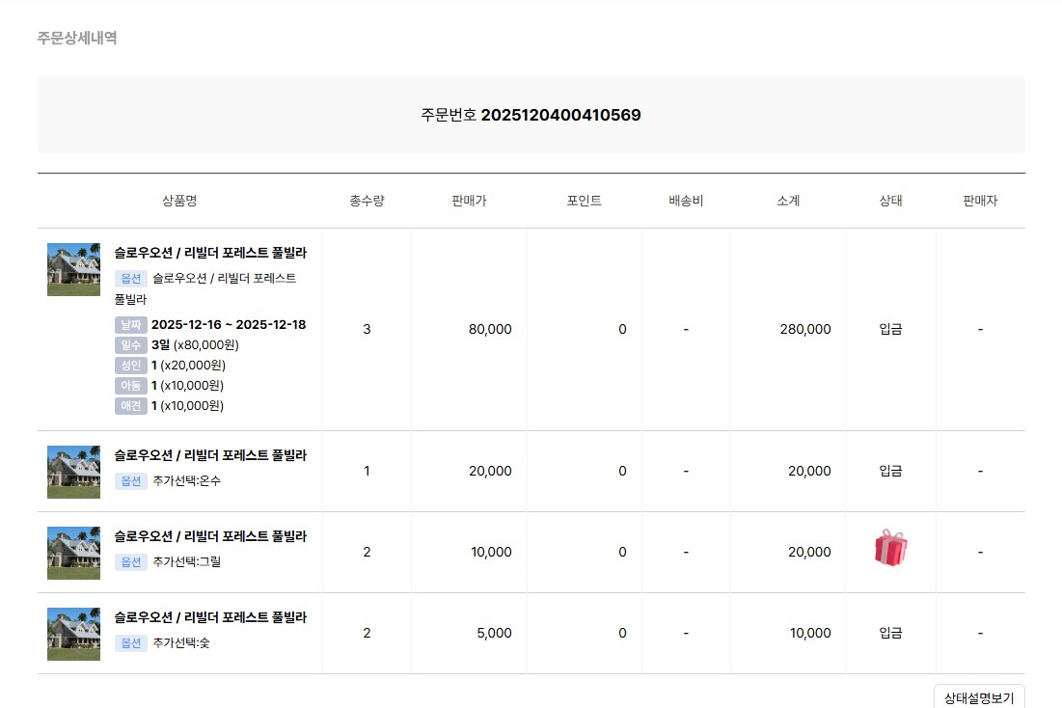Click the villa thumbnail in the dated booking row
This screenshot has height=708, width=1062.
click(x=73, y=269)
